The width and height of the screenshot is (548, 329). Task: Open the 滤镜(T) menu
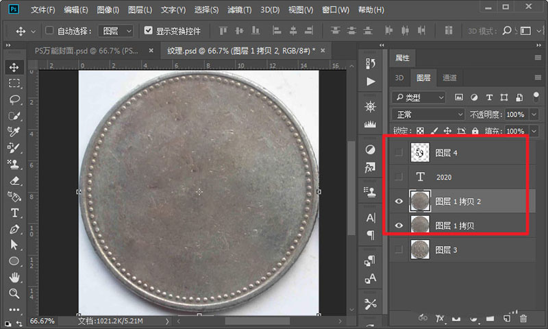[x=239, y=10]
